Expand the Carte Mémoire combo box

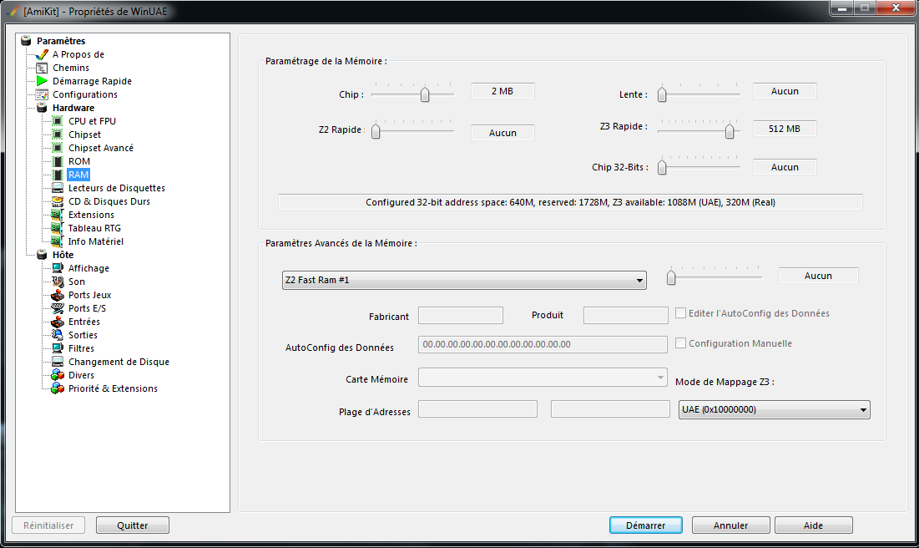click(542, 378)
